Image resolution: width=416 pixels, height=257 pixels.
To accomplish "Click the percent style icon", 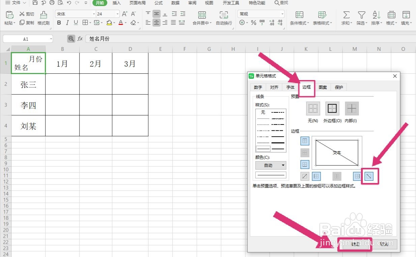I will 254,23.
